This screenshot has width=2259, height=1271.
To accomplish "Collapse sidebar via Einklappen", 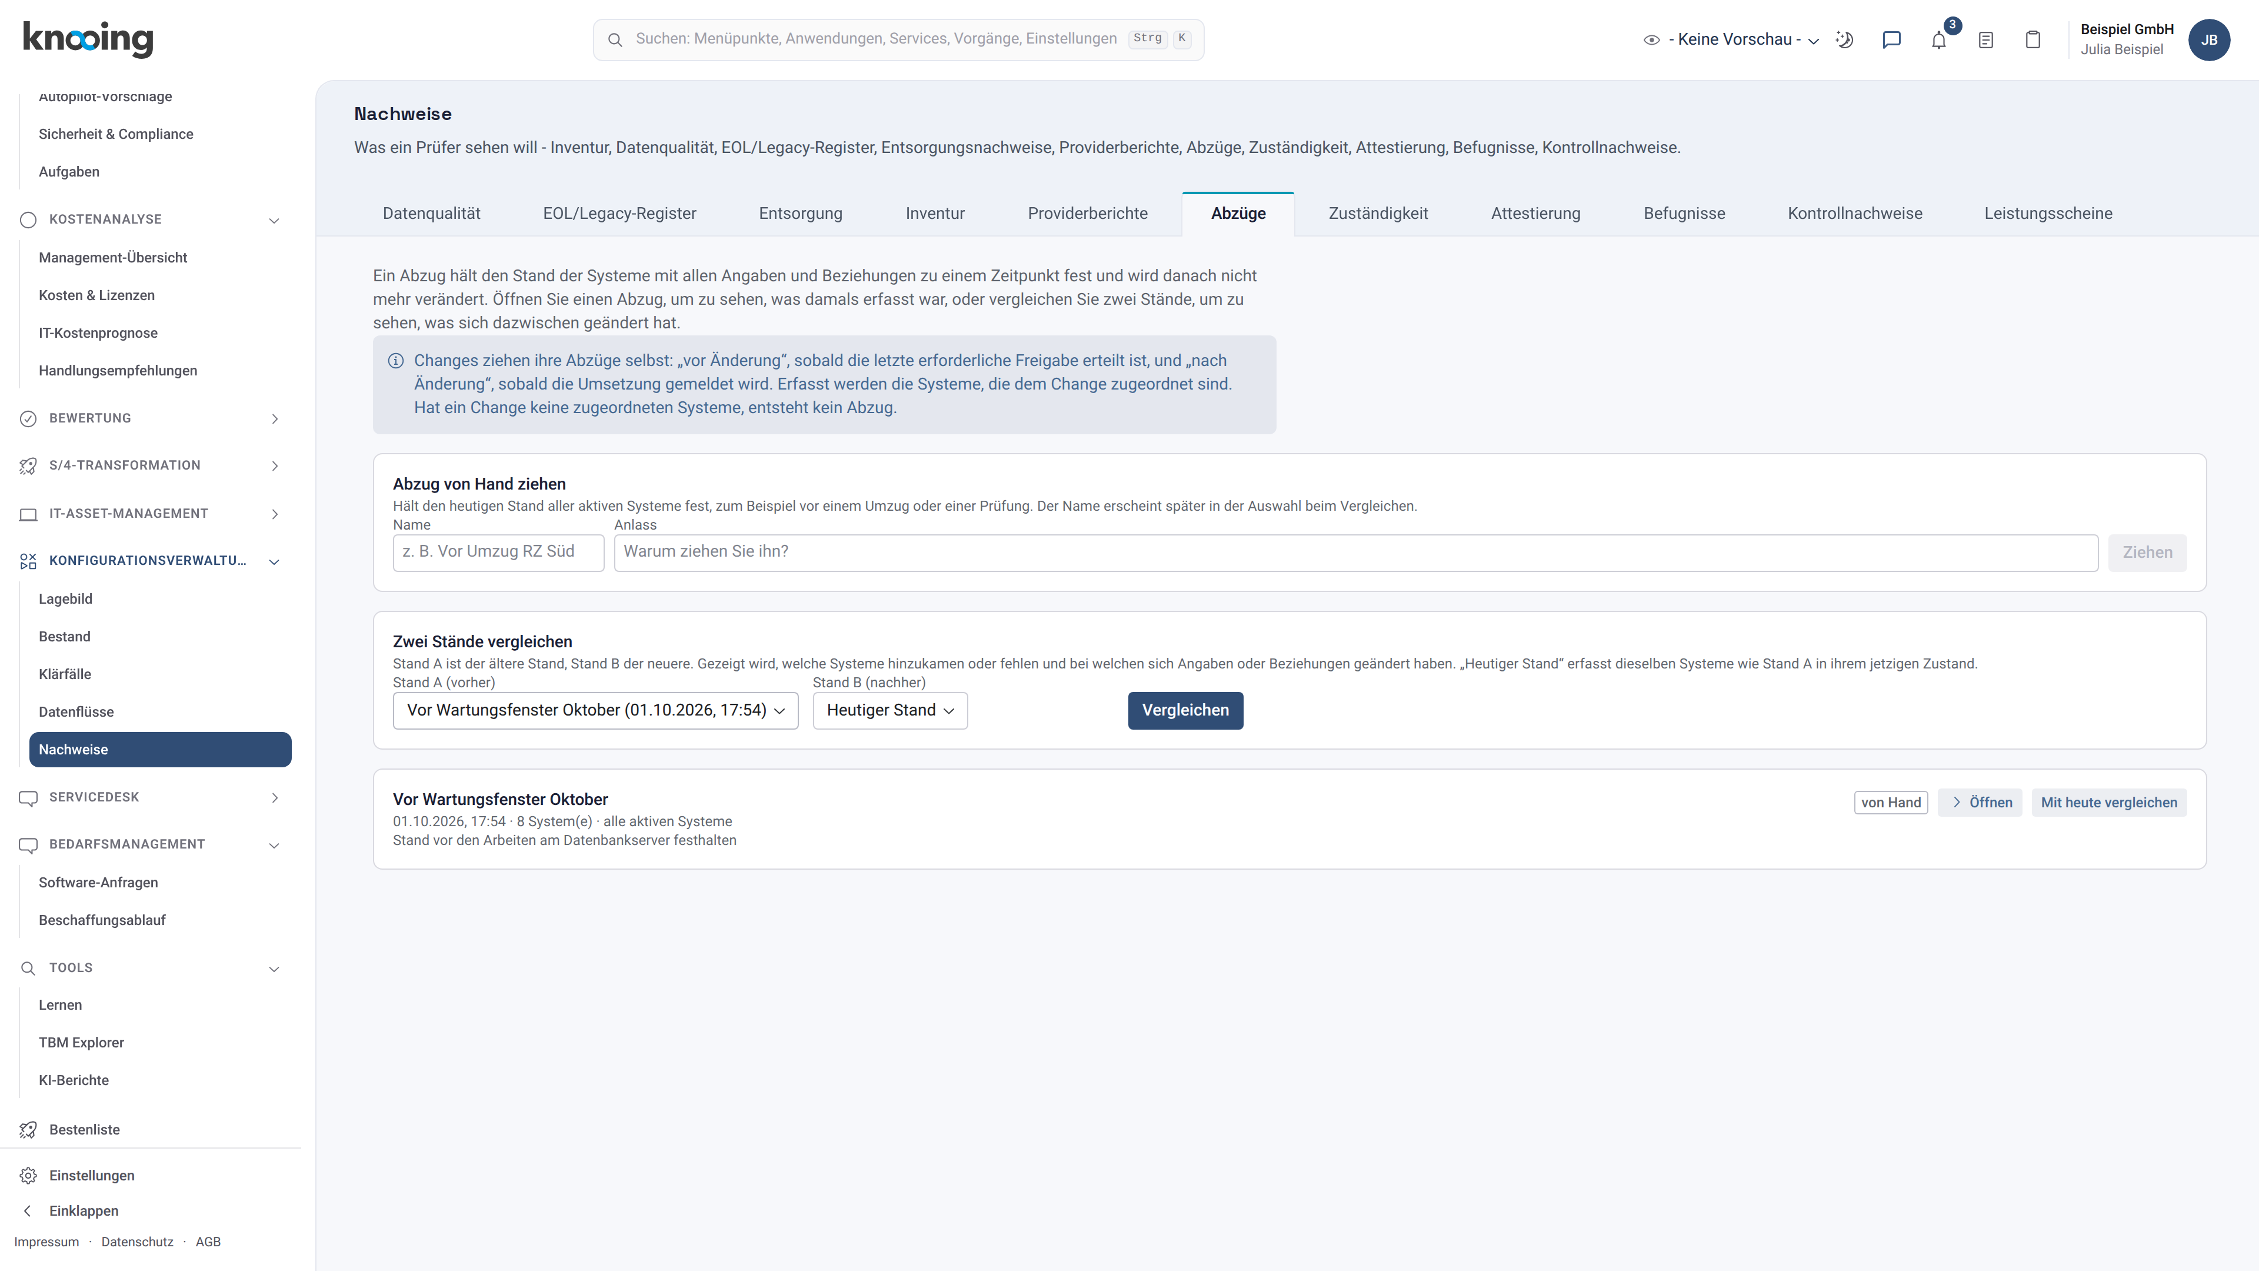I will click(x=84, y=1212).
